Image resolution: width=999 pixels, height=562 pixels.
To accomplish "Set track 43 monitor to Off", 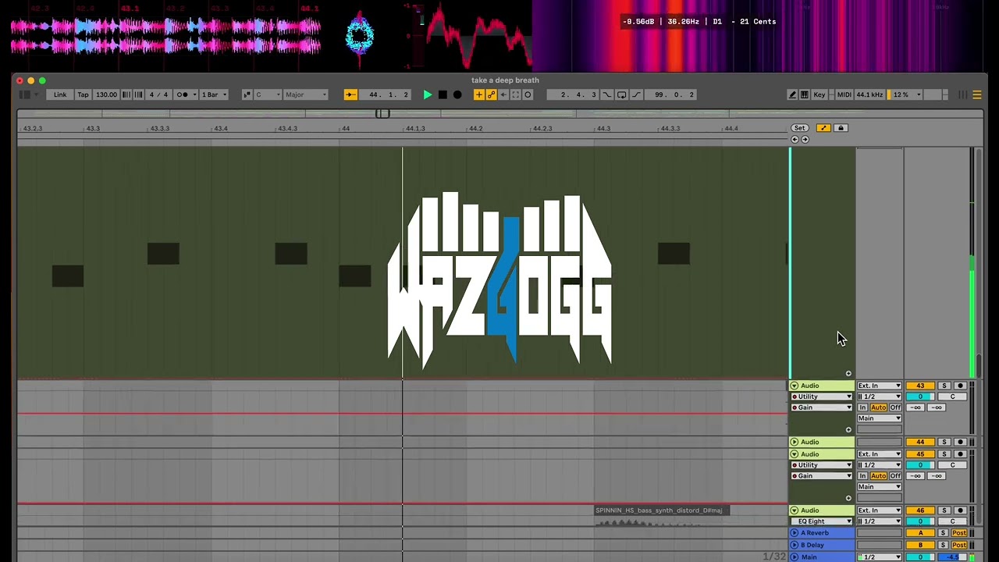I will (895, 407).
